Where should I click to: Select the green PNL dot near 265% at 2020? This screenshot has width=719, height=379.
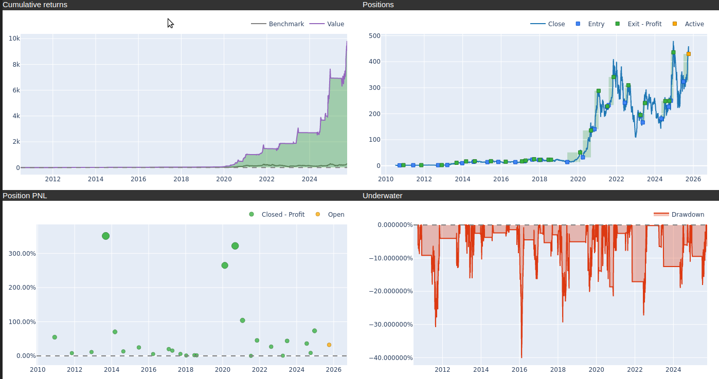[225, 266]
